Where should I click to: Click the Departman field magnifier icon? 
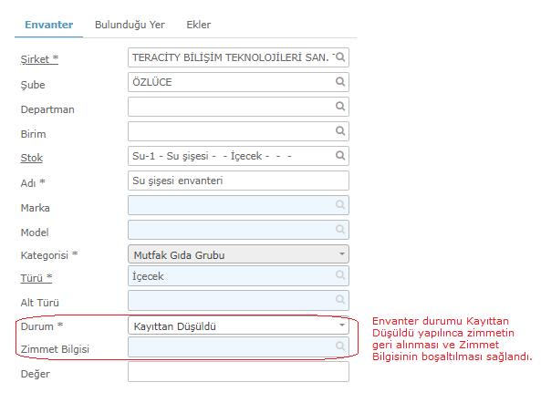point(340,106)
